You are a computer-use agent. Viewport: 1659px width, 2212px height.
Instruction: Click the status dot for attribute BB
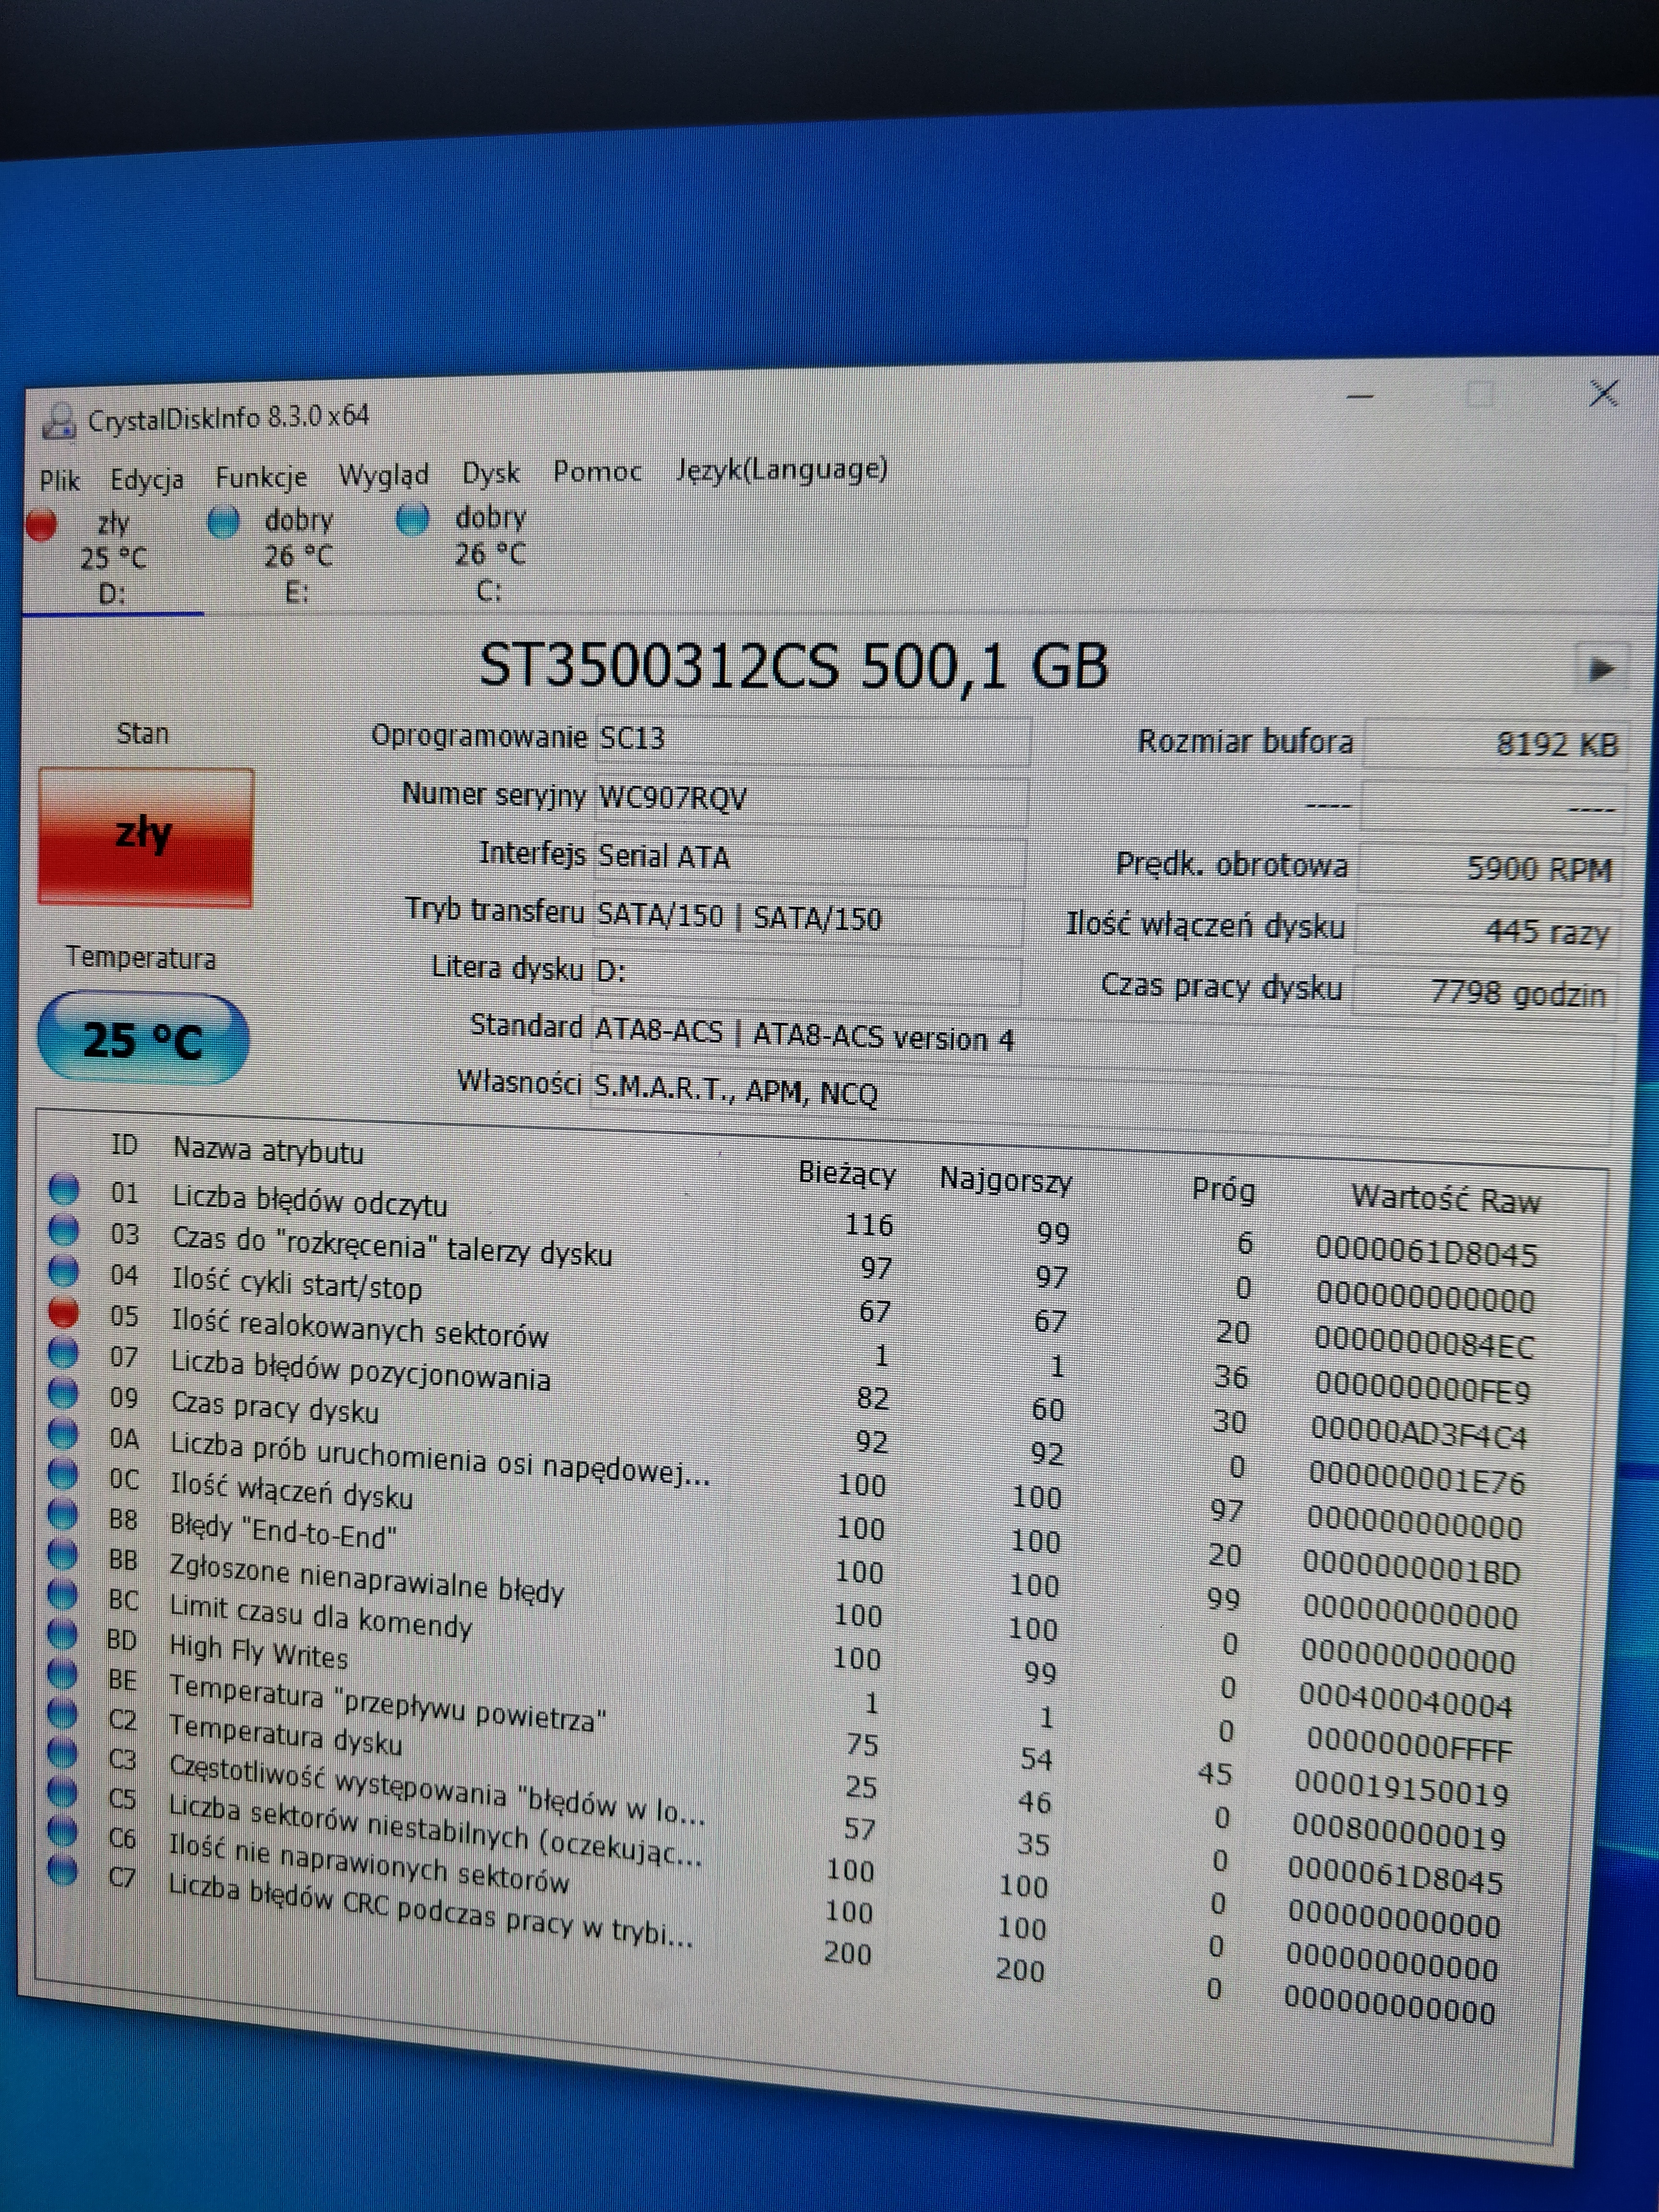pos(62,1554)
